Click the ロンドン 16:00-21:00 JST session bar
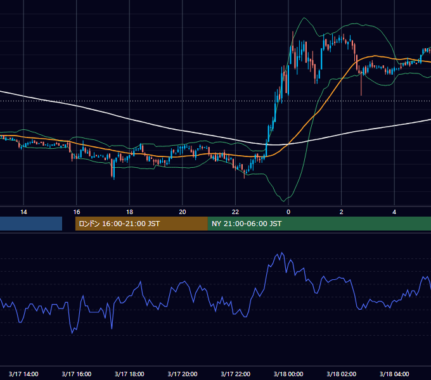 (x=141, y=224)
